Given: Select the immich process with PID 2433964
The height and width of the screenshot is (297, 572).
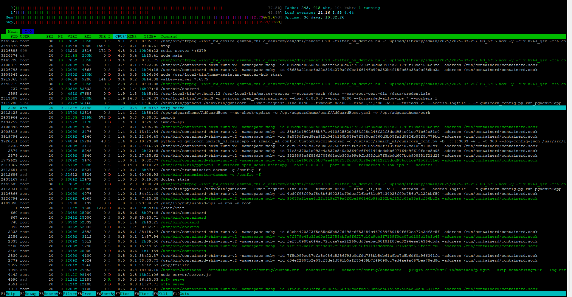Looking at the screenshot, I should [x=283, y=117].
